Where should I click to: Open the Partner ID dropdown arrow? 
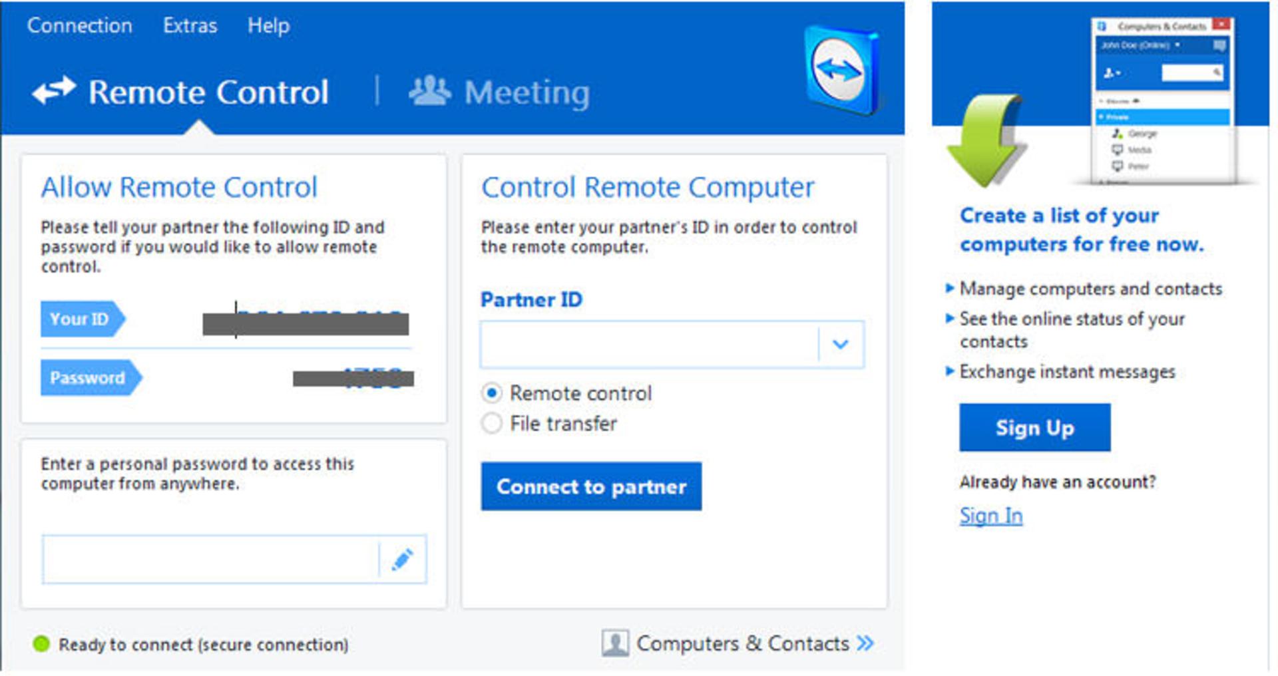point(841,344)
